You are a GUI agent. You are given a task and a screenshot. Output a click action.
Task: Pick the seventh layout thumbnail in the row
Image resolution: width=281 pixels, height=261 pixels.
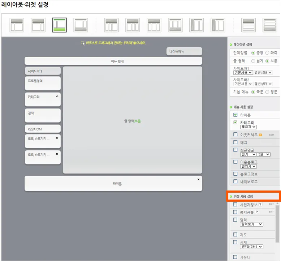pos(154,25)
